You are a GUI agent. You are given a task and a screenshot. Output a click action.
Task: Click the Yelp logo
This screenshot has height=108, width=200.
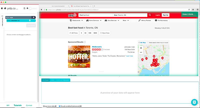(72, 15)
